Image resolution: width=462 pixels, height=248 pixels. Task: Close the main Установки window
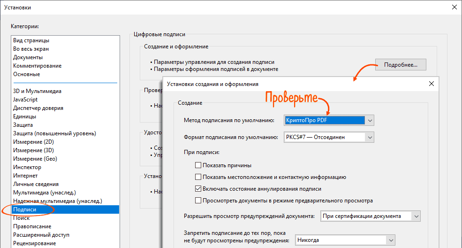(x=453, y=7)
